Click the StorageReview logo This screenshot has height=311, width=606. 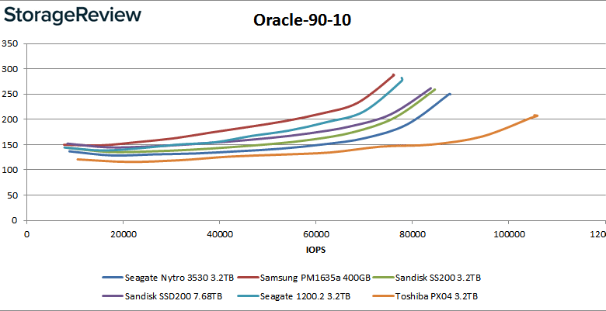click(73, 16)
